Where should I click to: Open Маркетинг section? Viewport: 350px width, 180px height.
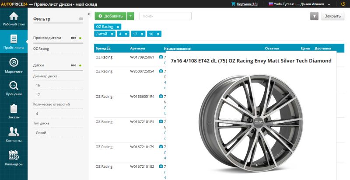pyautogui.click(x=14, y=66)
